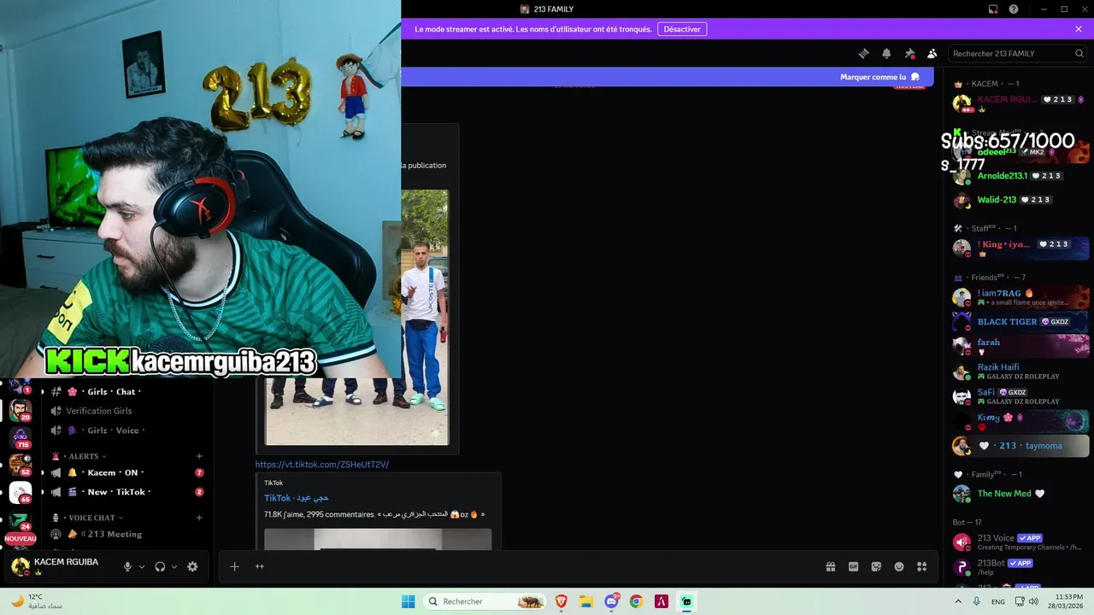Open 213Bot app profile
The height and width of the screenshot is (615, 1094).
1020,567
